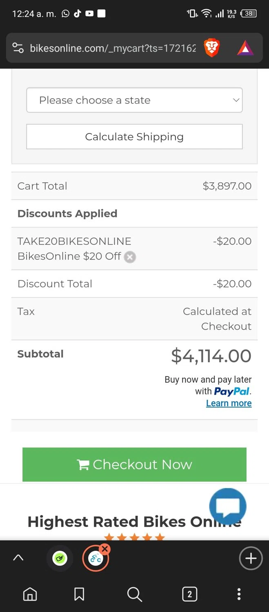Close the active bike site tab
The width and height of the screenshot is (269, 612).
pyautogui.click(x=105, y=549)
